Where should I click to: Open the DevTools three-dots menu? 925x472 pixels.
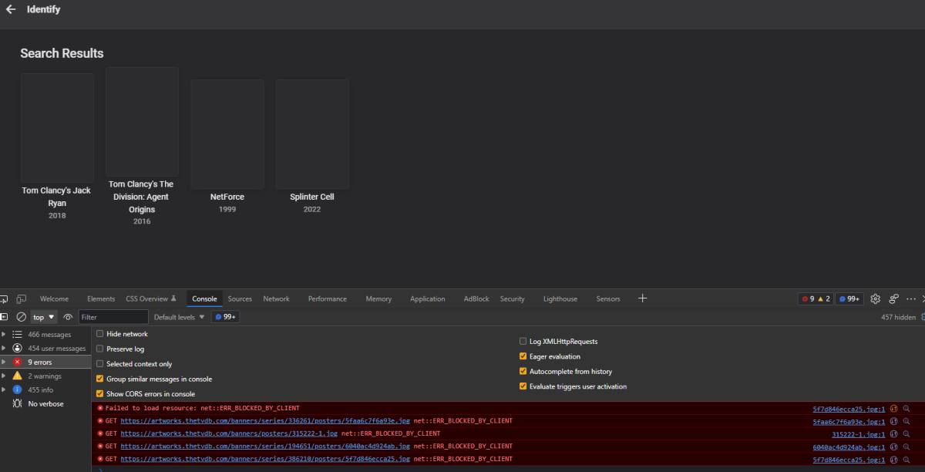[x=911, y=299]
